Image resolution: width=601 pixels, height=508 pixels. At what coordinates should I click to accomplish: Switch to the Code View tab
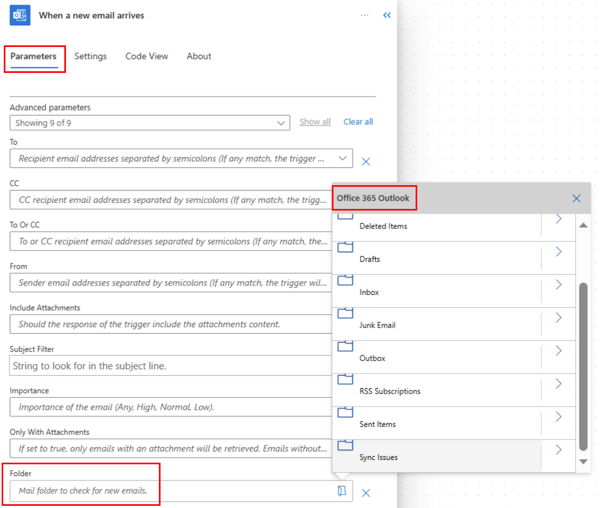point(146,56)
